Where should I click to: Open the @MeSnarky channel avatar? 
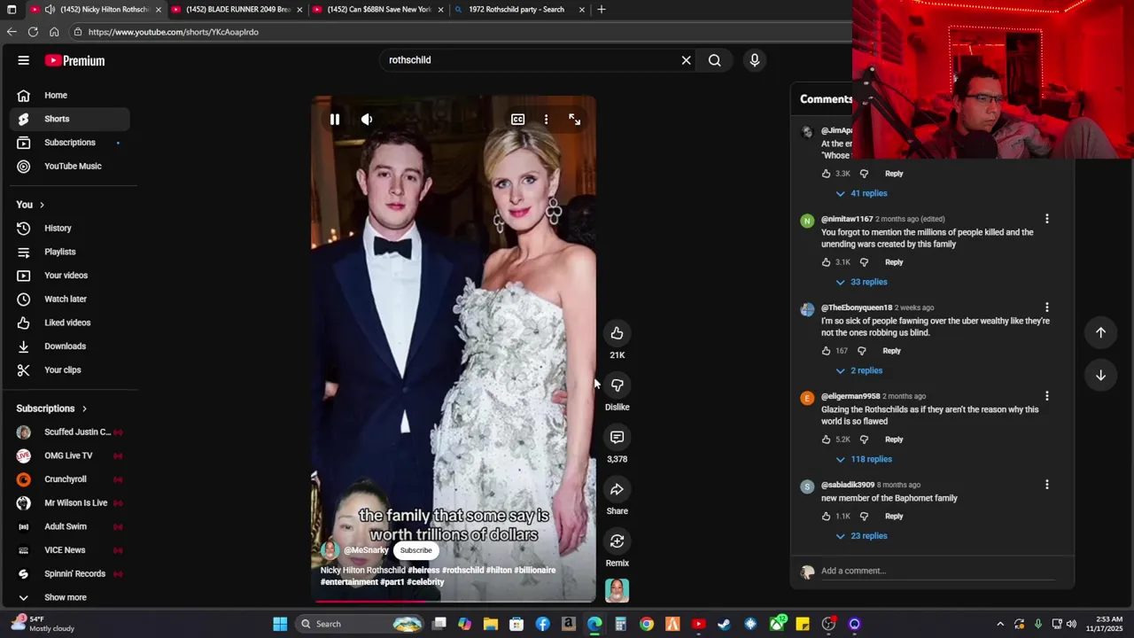pos(330,550)
